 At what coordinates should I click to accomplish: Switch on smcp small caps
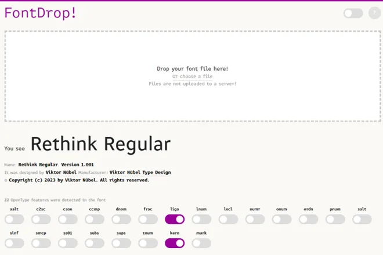click(x=41, y=243)
